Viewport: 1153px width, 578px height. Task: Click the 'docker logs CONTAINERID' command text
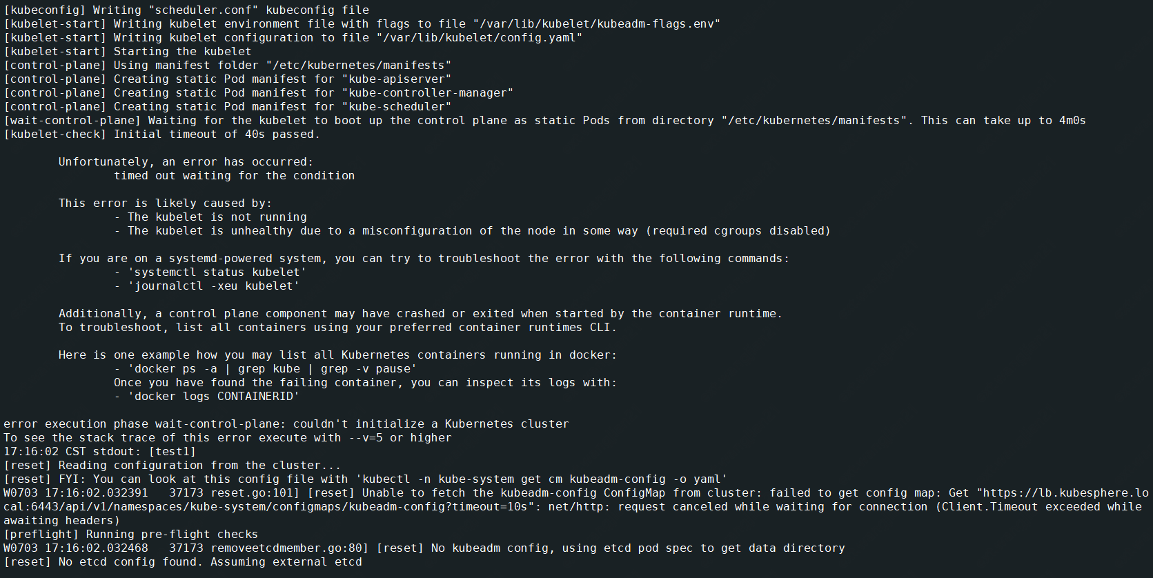tap(214, 397)
